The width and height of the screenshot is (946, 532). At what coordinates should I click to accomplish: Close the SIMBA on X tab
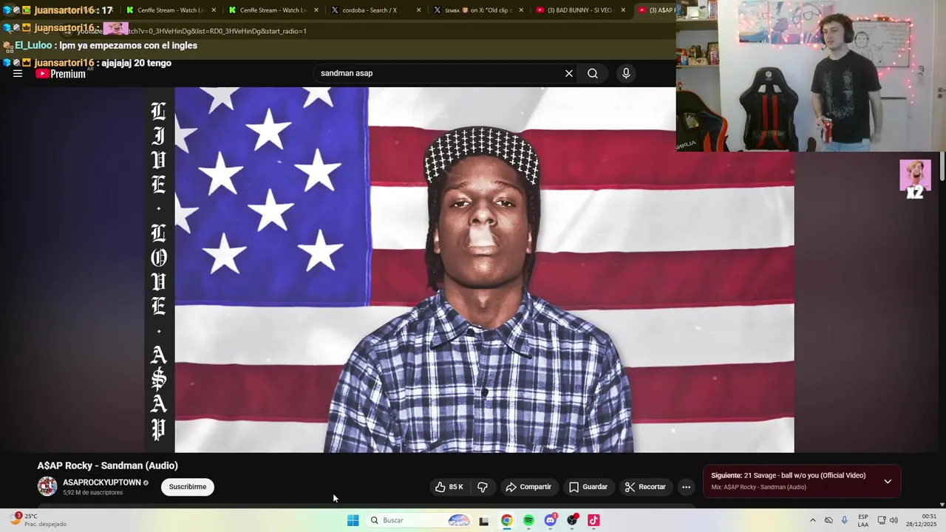pyautogui.click(x=521, y=10)
